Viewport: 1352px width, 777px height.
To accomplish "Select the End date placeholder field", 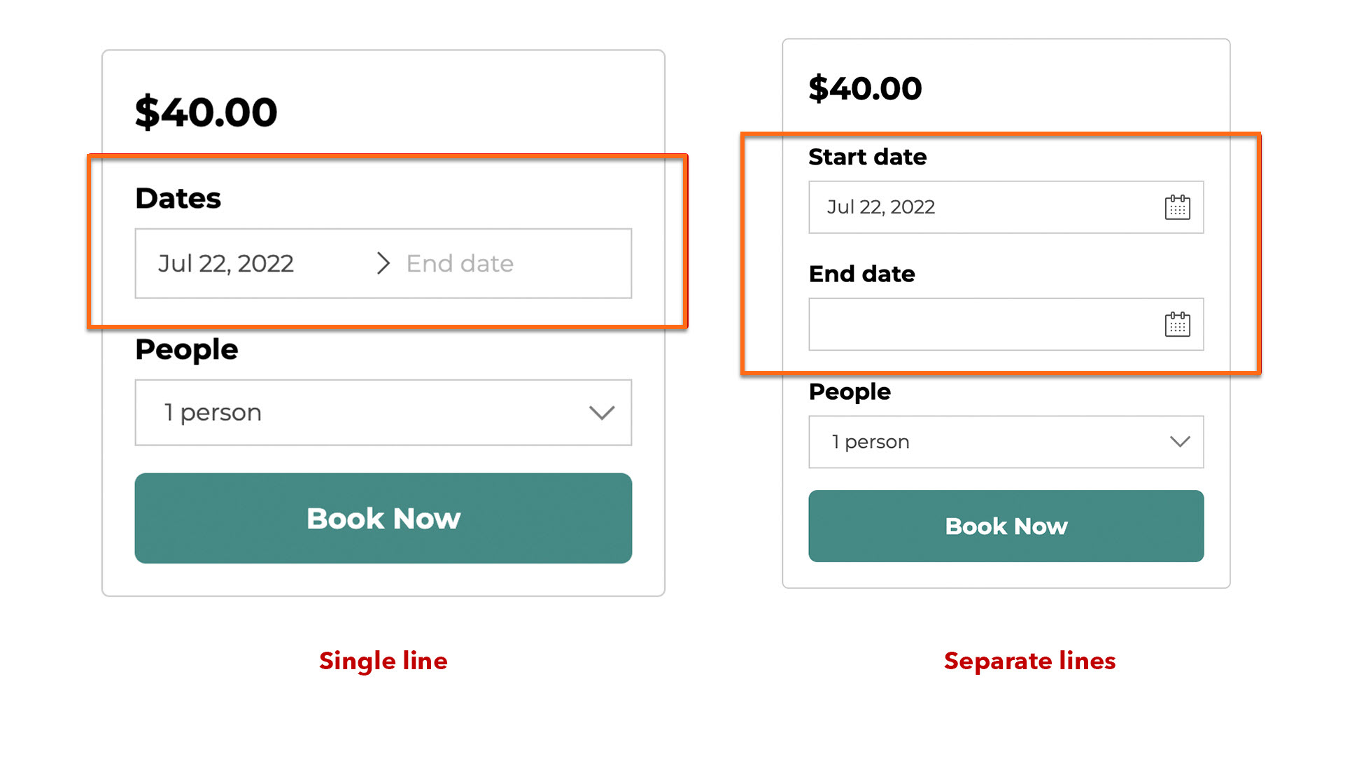I will (x=459, y=264).
